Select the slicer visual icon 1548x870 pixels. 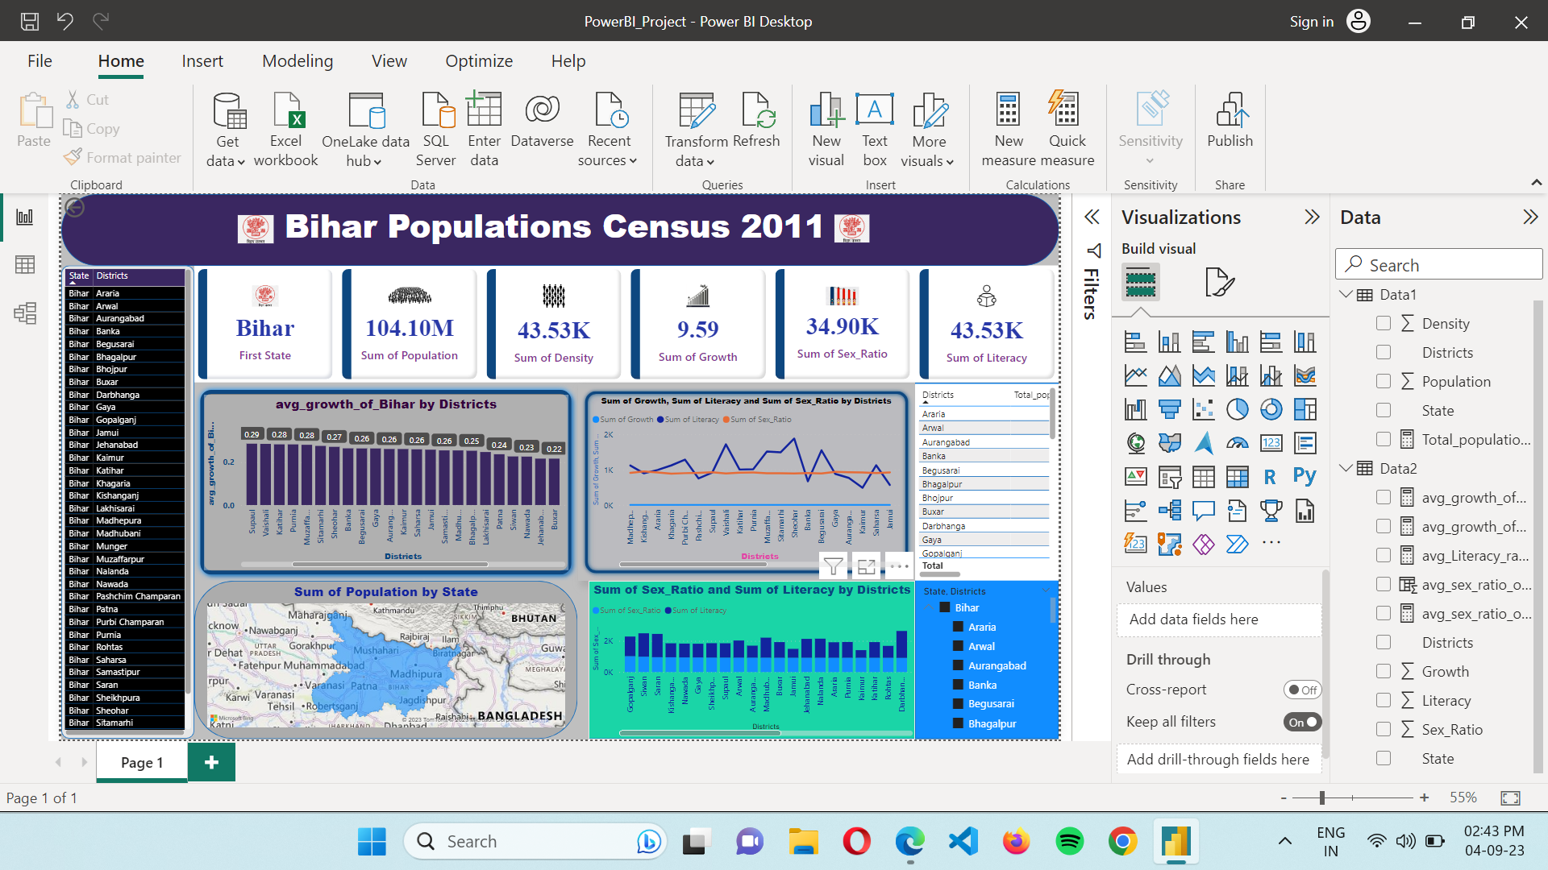pos(1170,476)
